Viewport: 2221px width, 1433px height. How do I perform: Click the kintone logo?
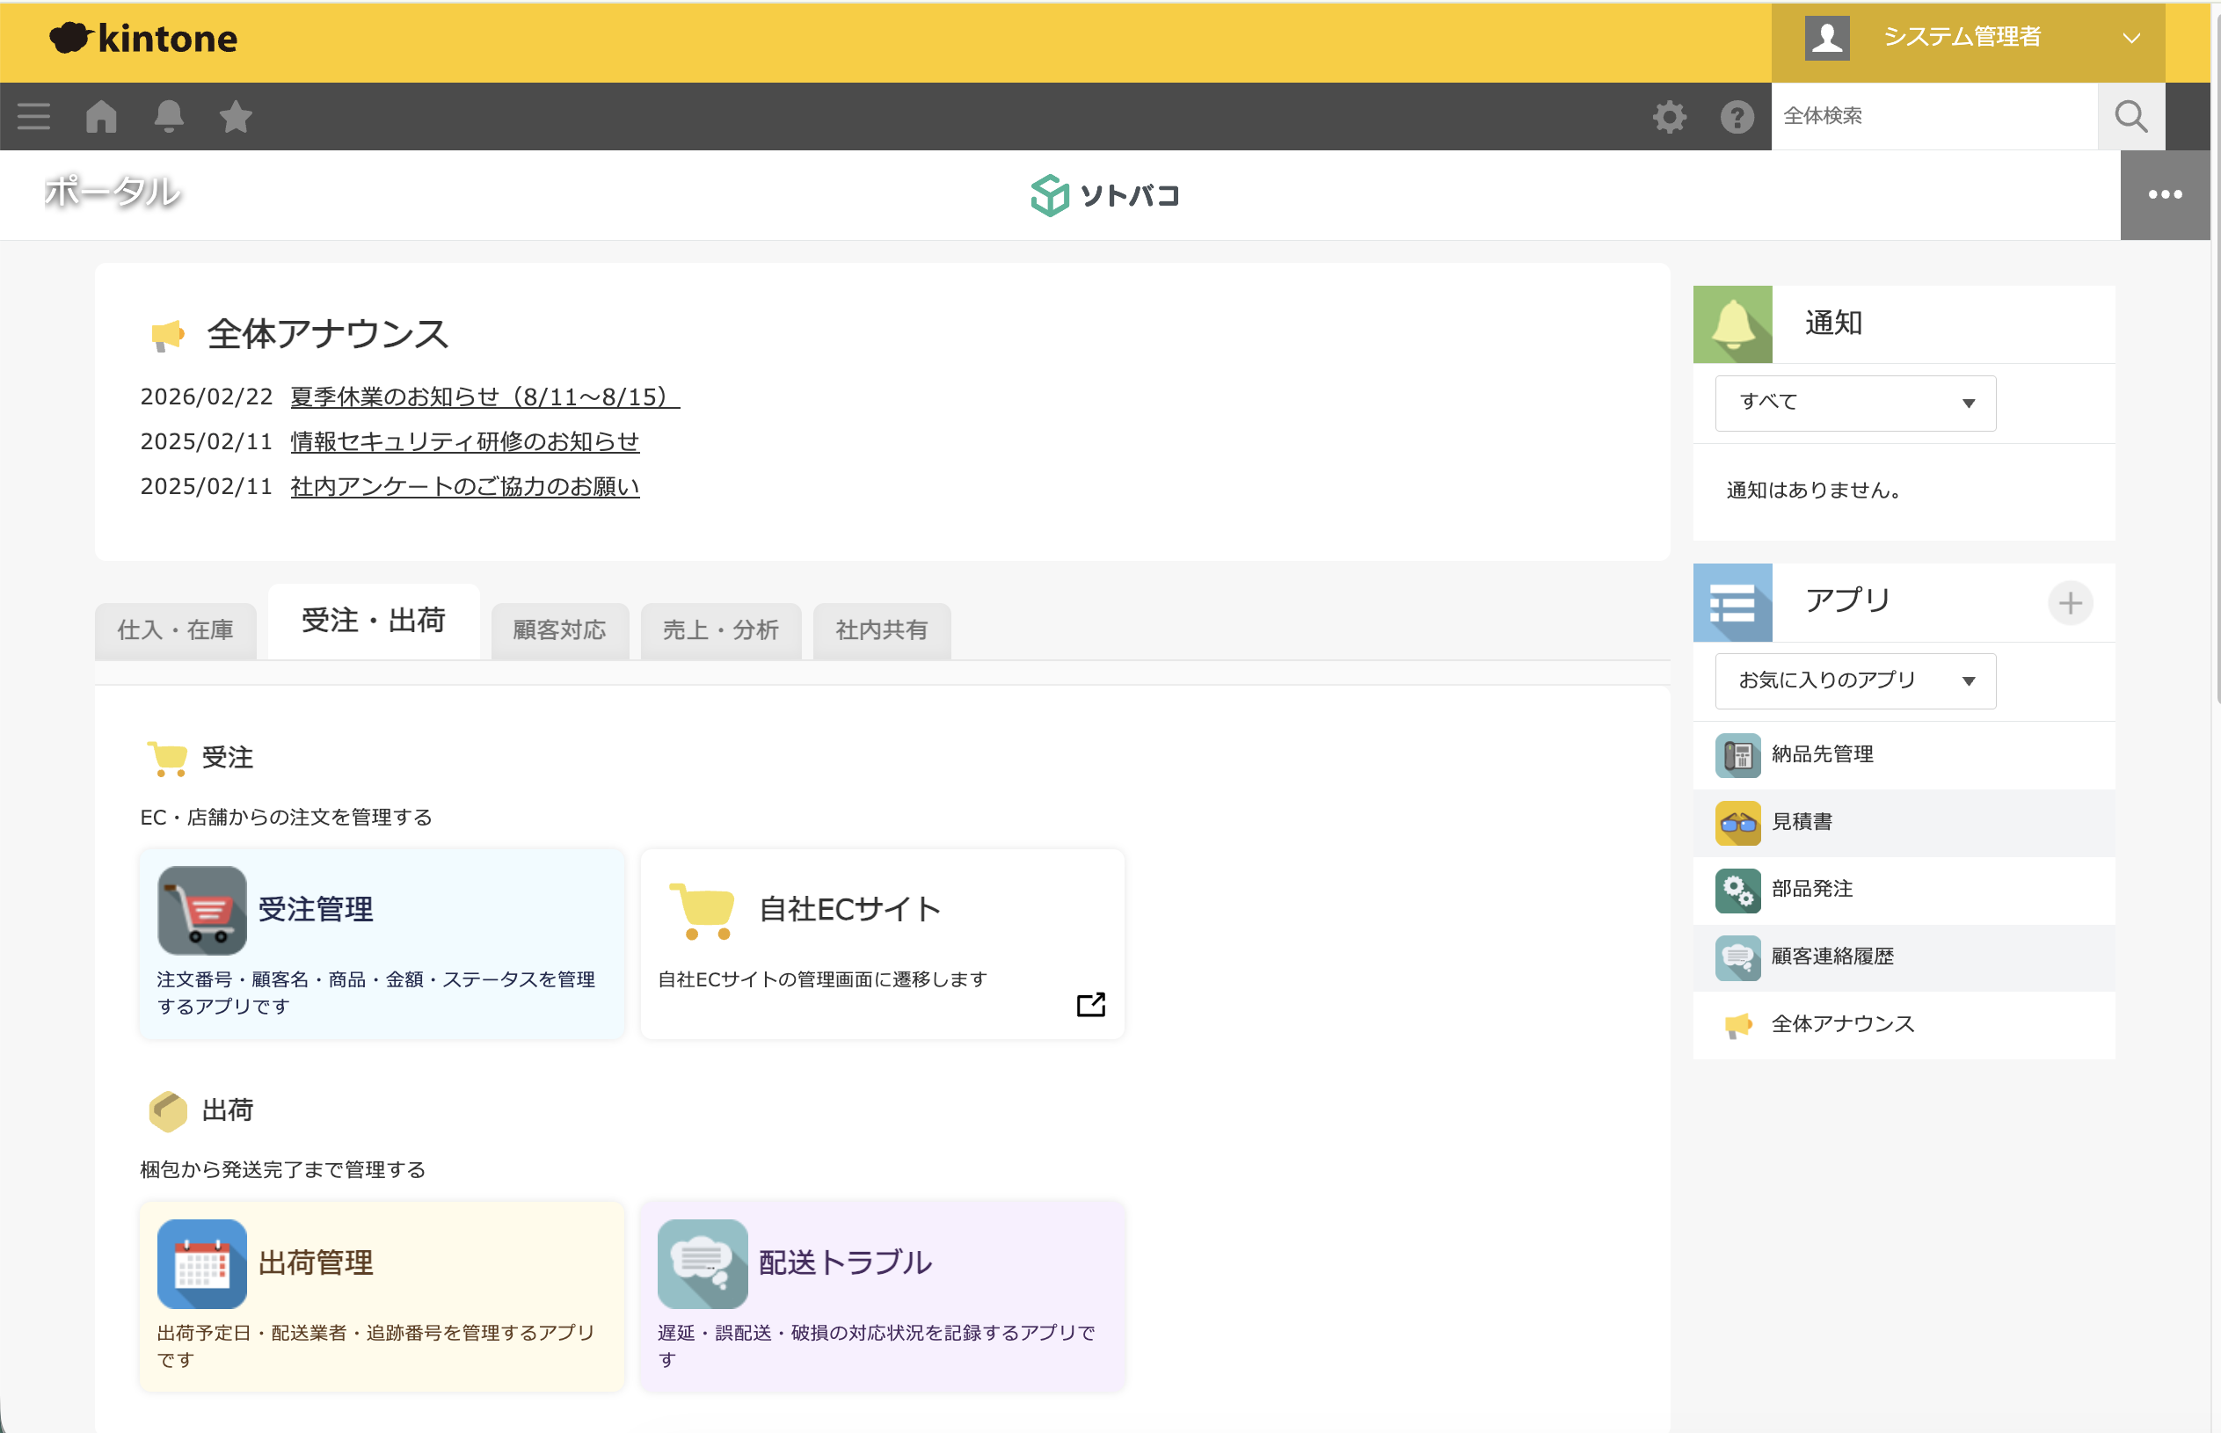pos(143,38)
